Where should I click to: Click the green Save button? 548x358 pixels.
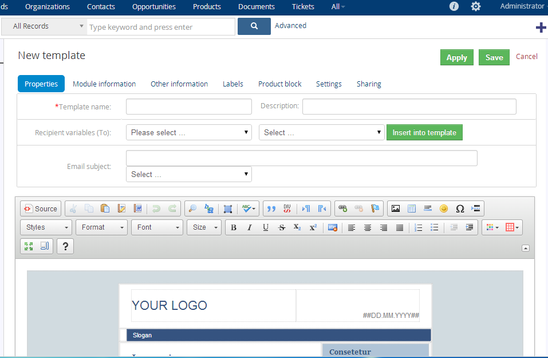tap(494, 57)
